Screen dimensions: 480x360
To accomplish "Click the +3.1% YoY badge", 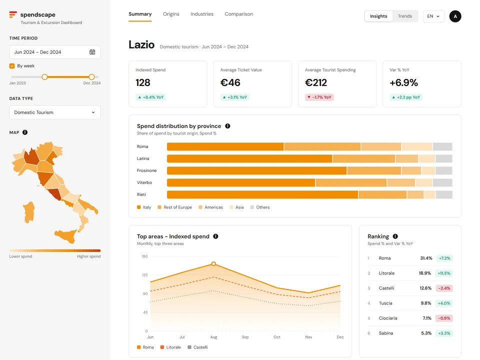I will pos(235,97).
